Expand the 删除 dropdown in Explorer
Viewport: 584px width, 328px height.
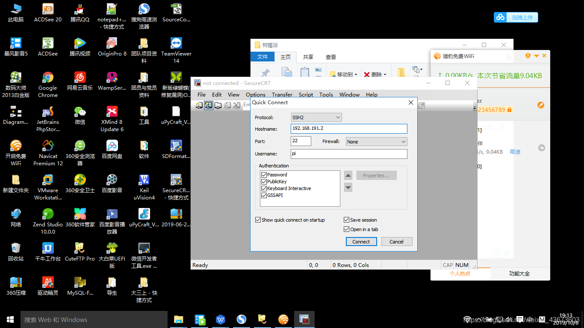(x=385, y=74)
